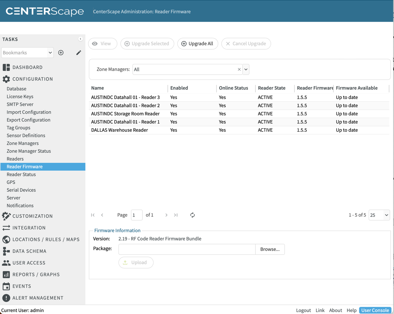Expand the Customization section
Image resolution: width=394 pixels, height=314 pixels.
pos(32,216)
